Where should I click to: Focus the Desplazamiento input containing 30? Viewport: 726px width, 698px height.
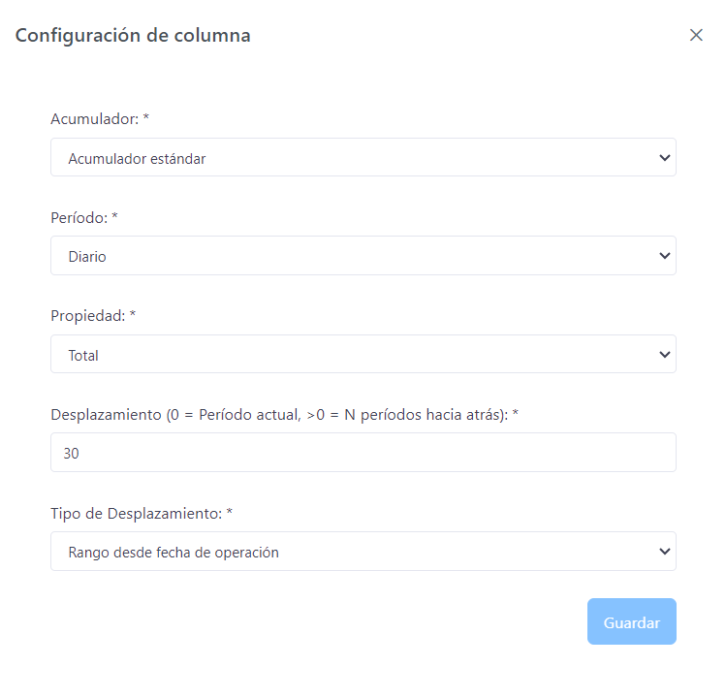(363, 453)
